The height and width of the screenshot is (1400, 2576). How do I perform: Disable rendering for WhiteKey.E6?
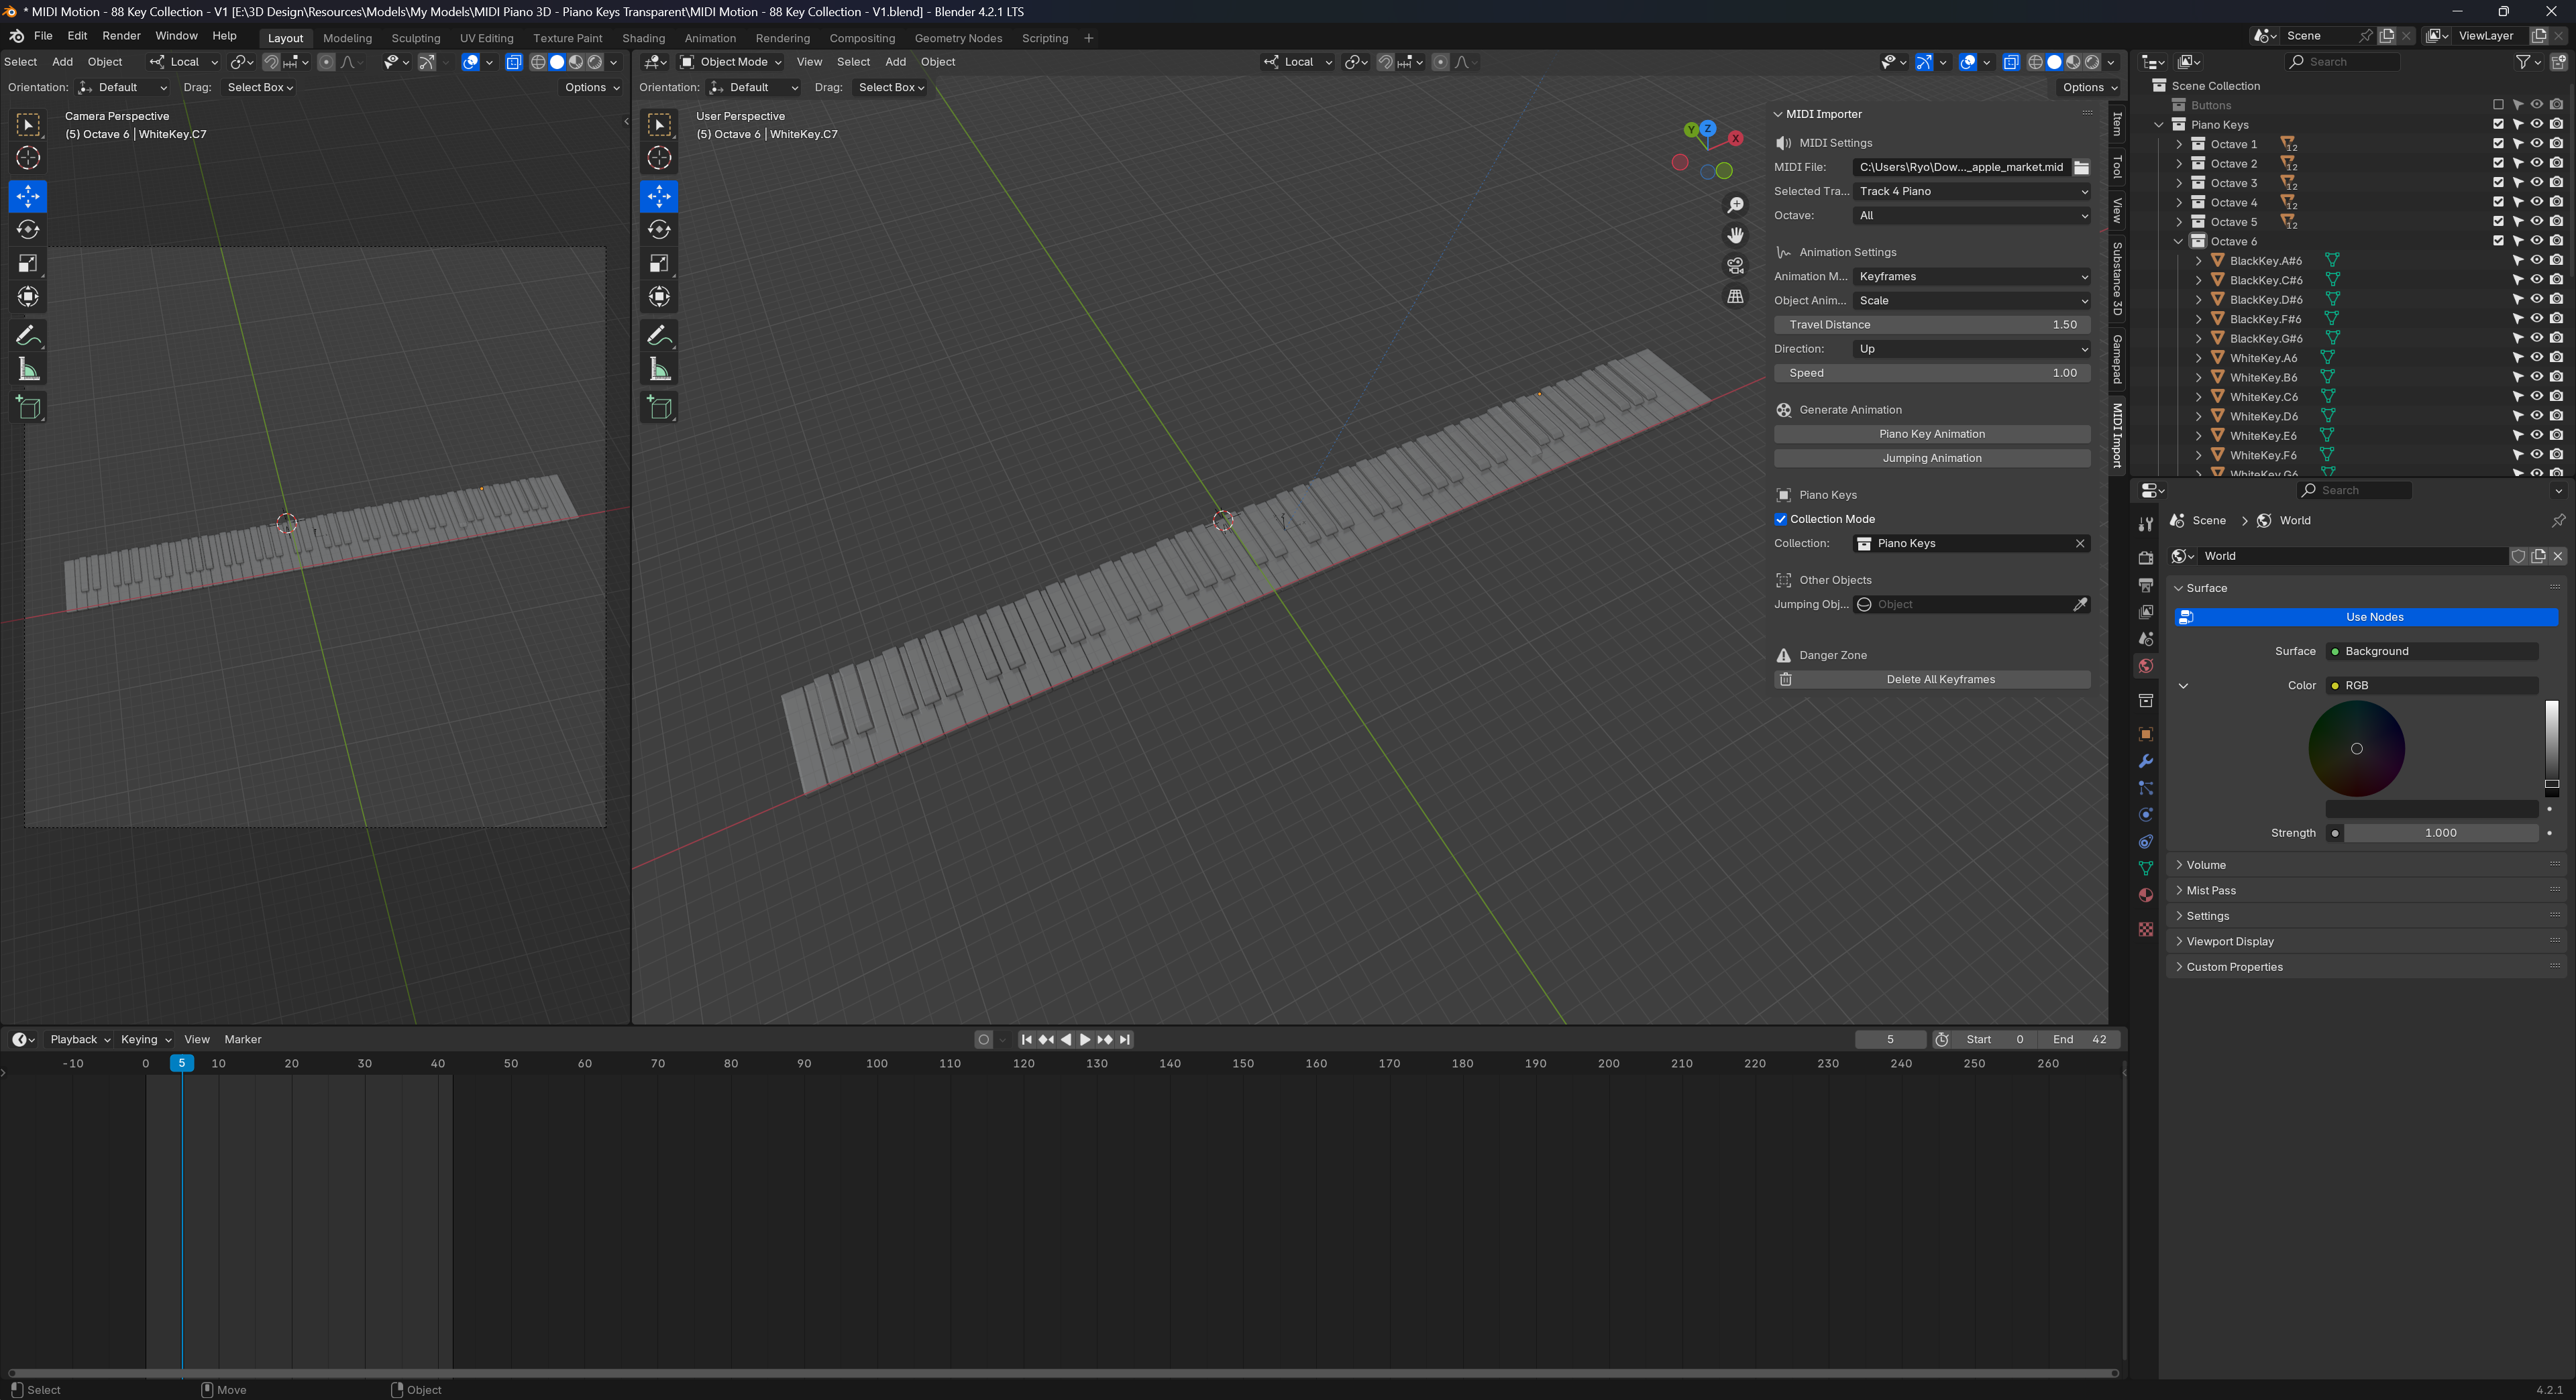click(x=2556, y=436)
